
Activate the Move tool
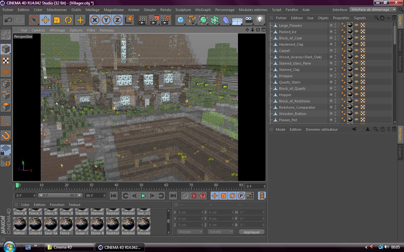point(45,20)
